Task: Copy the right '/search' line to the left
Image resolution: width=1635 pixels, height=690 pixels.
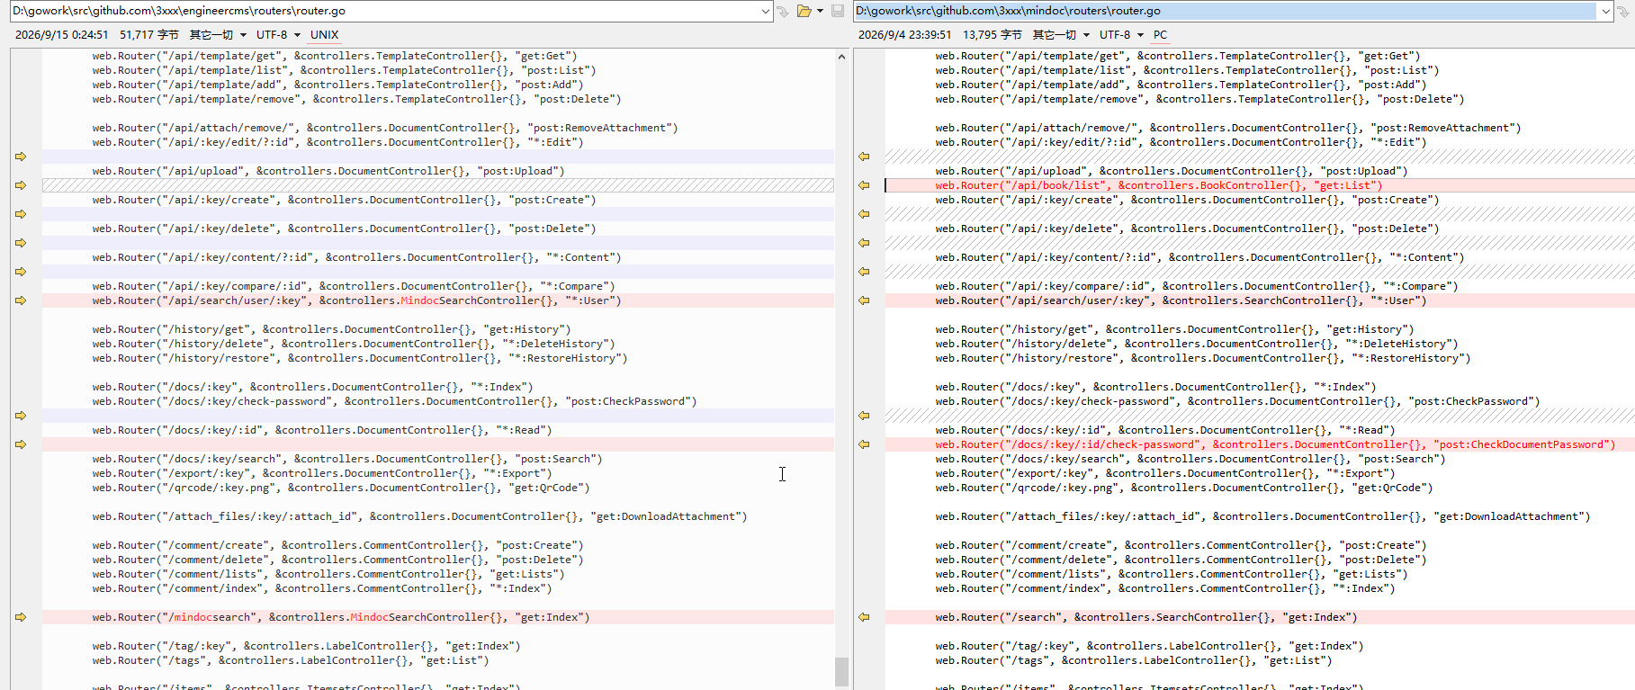Action: pos(864,617)
